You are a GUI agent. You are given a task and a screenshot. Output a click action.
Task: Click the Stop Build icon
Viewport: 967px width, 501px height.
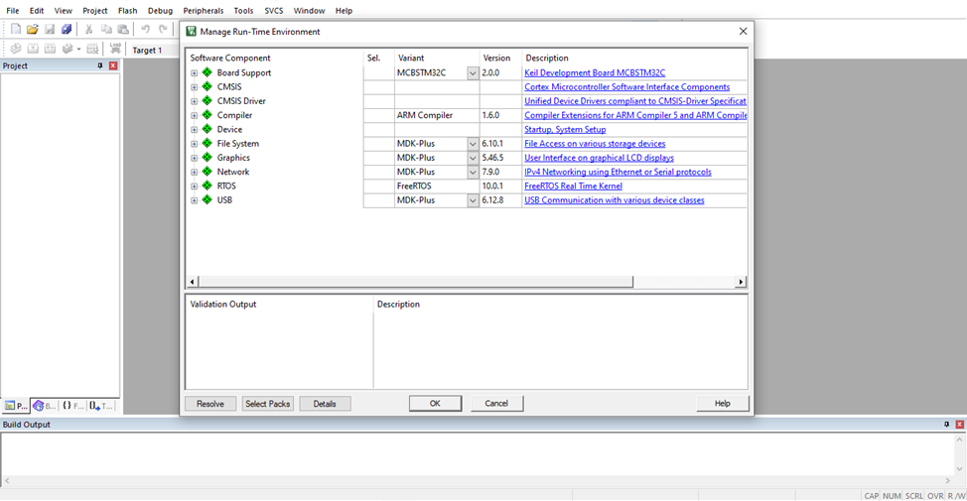(92, 49)
